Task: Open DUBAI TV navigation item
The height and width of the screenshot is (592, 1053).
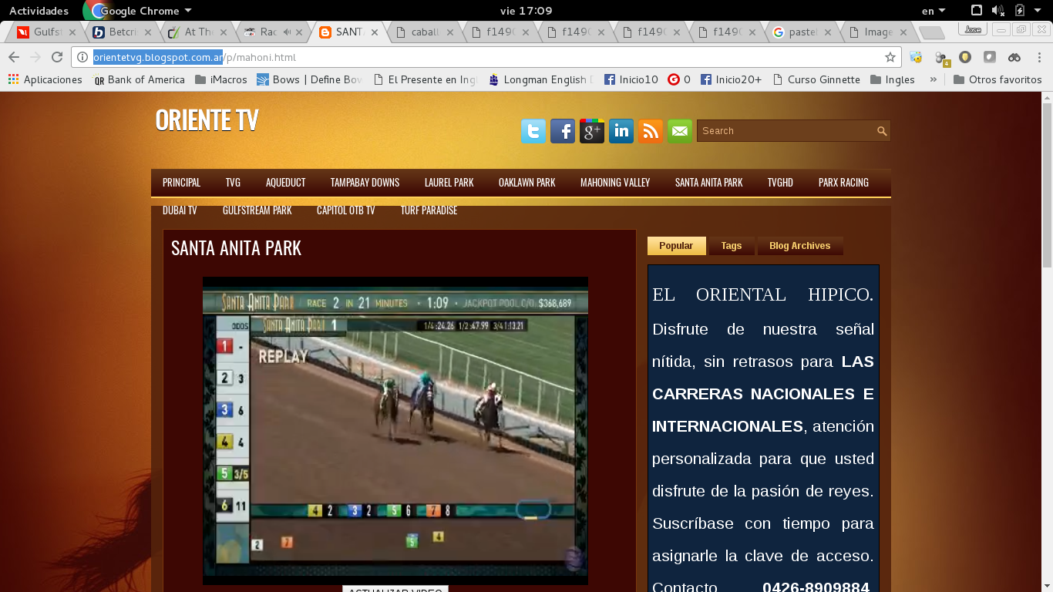Action: point(180,210)
